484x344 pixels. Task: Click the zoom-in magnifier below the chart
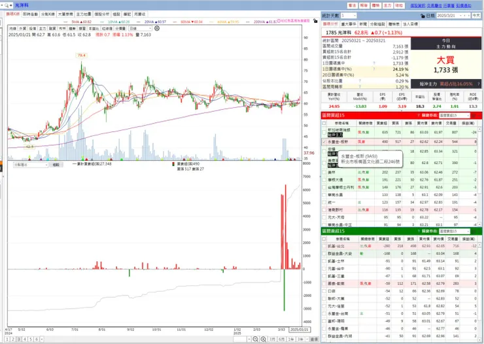tap(264, 339)
